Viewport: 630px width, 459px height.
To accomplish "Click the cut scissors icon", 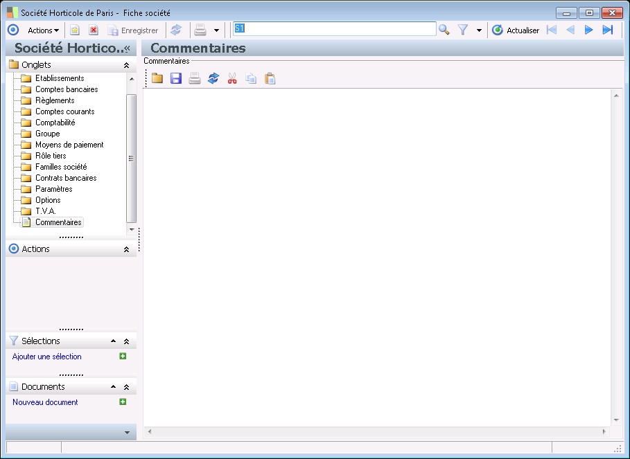I will pyautogui.click(x=232, y=79).
